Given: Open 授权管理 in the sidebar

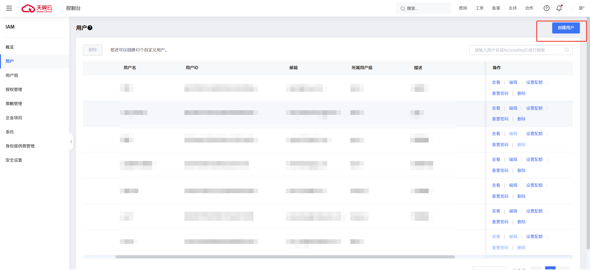Looking at the screenshot, I should point(34,89).
